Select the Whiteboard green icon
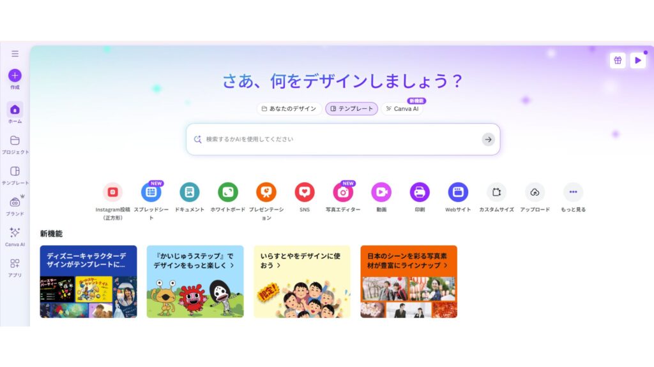This screenshot has width=654, height=367. 228,192
